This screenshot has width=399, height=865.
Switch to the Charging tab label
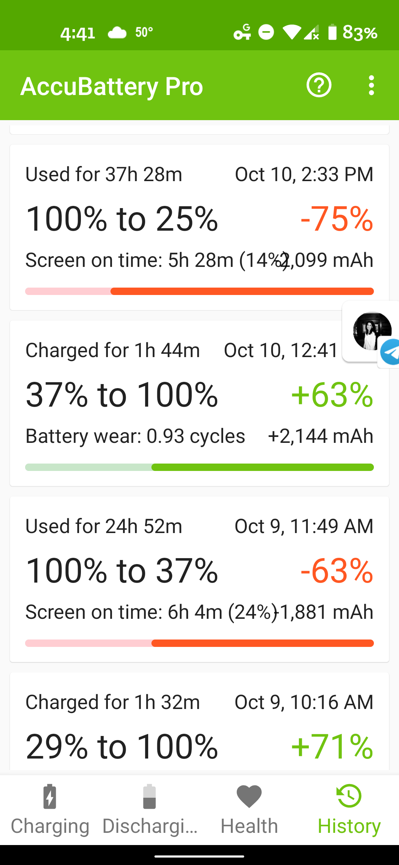click(50, 826)
